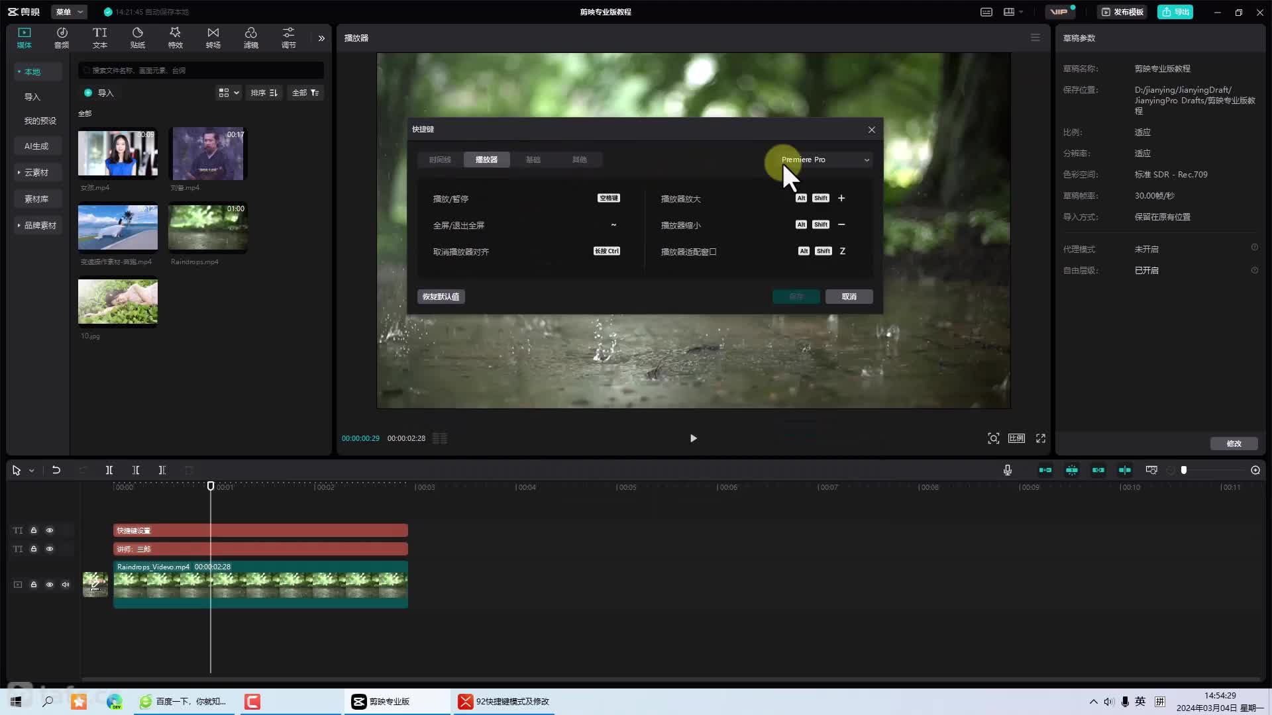
Task: Click the delete right of playhead tool
Action: (x=162, y=470)
